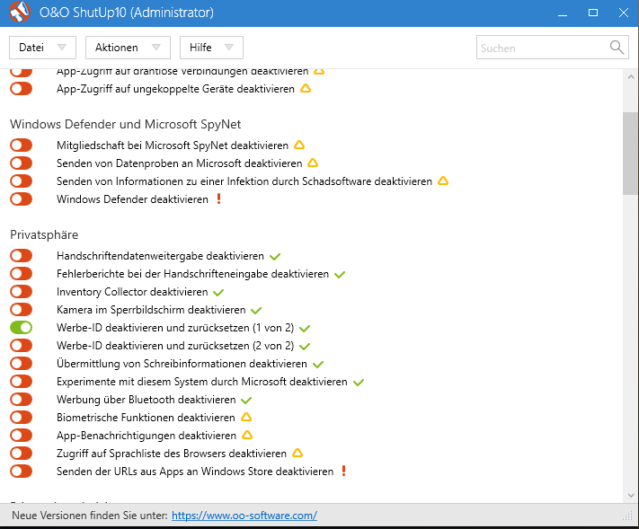Click green checkmark next to Inventory Collector deaktivieren
Viewport: 639px width, 529px height.
(x=218, y=292)
